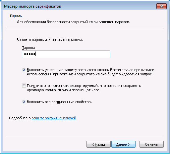The width and height of the screenshot is (170, 154).
Task: Click the masked password dots
Action: pyautogui.click(x=29, y=54)
